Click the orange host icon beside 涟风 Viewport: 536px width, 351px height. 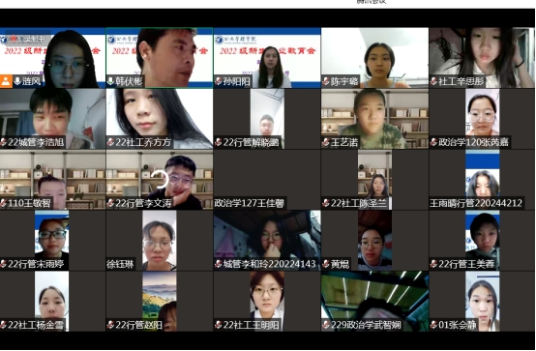tap(6, 81)
